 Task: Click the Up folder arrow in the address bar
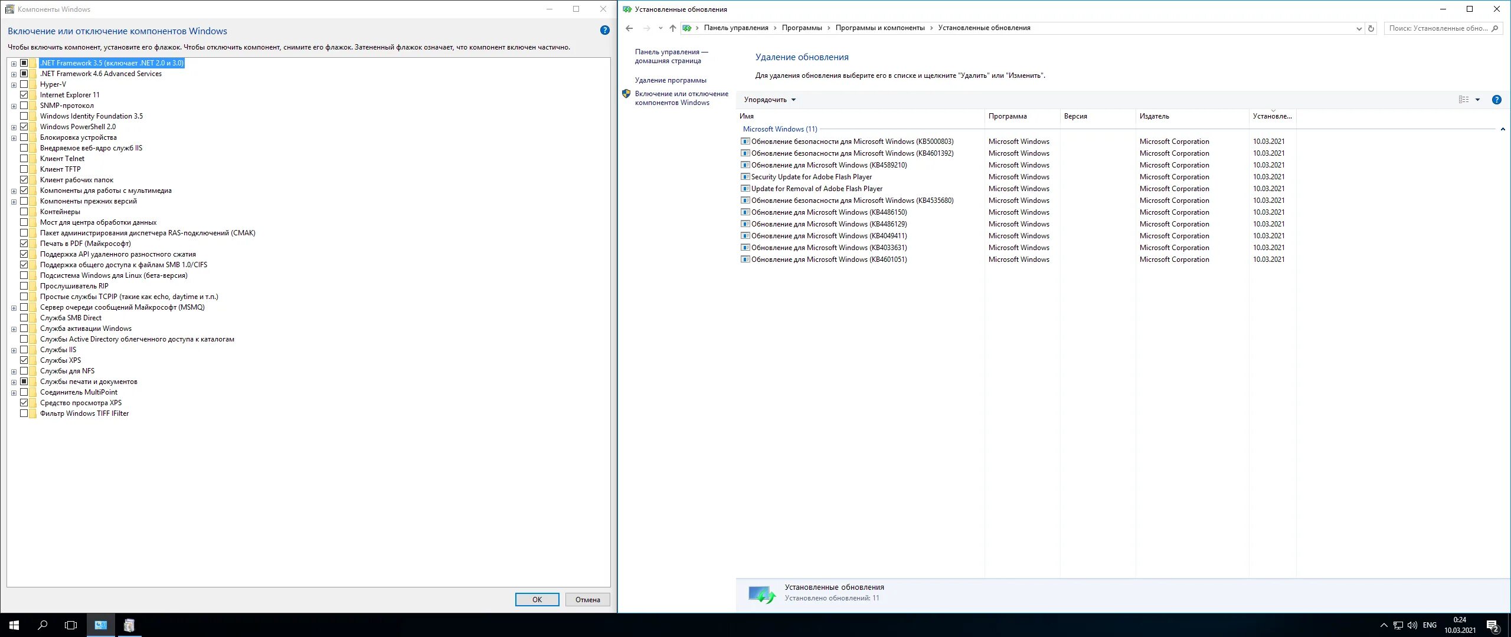click(x=672, y=28)
